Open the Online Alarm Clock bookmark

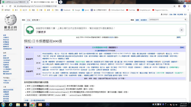tap(116, 10)
